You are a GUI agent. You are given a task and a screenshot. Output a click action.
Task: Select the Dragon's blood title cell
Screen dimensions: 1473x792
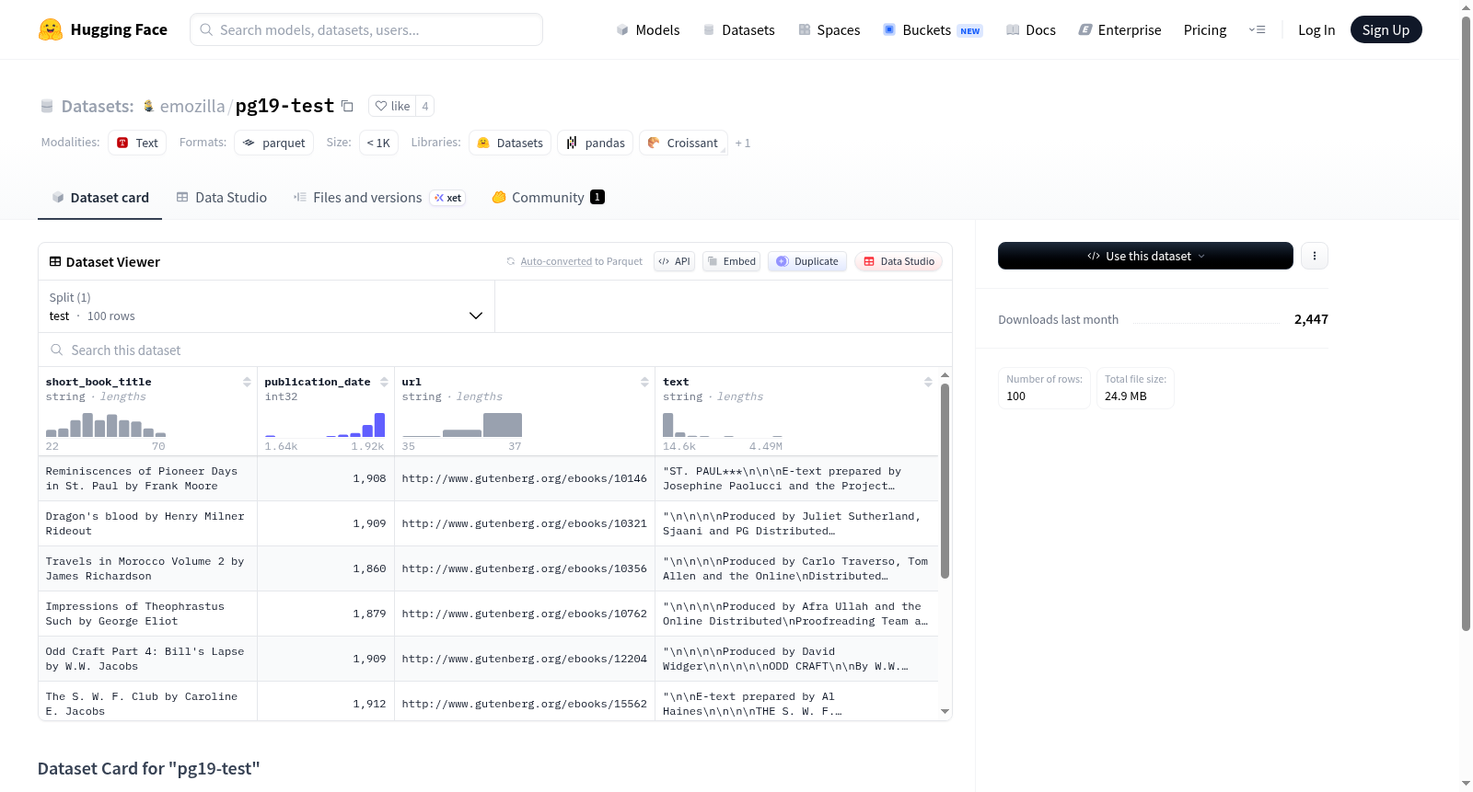147,523
